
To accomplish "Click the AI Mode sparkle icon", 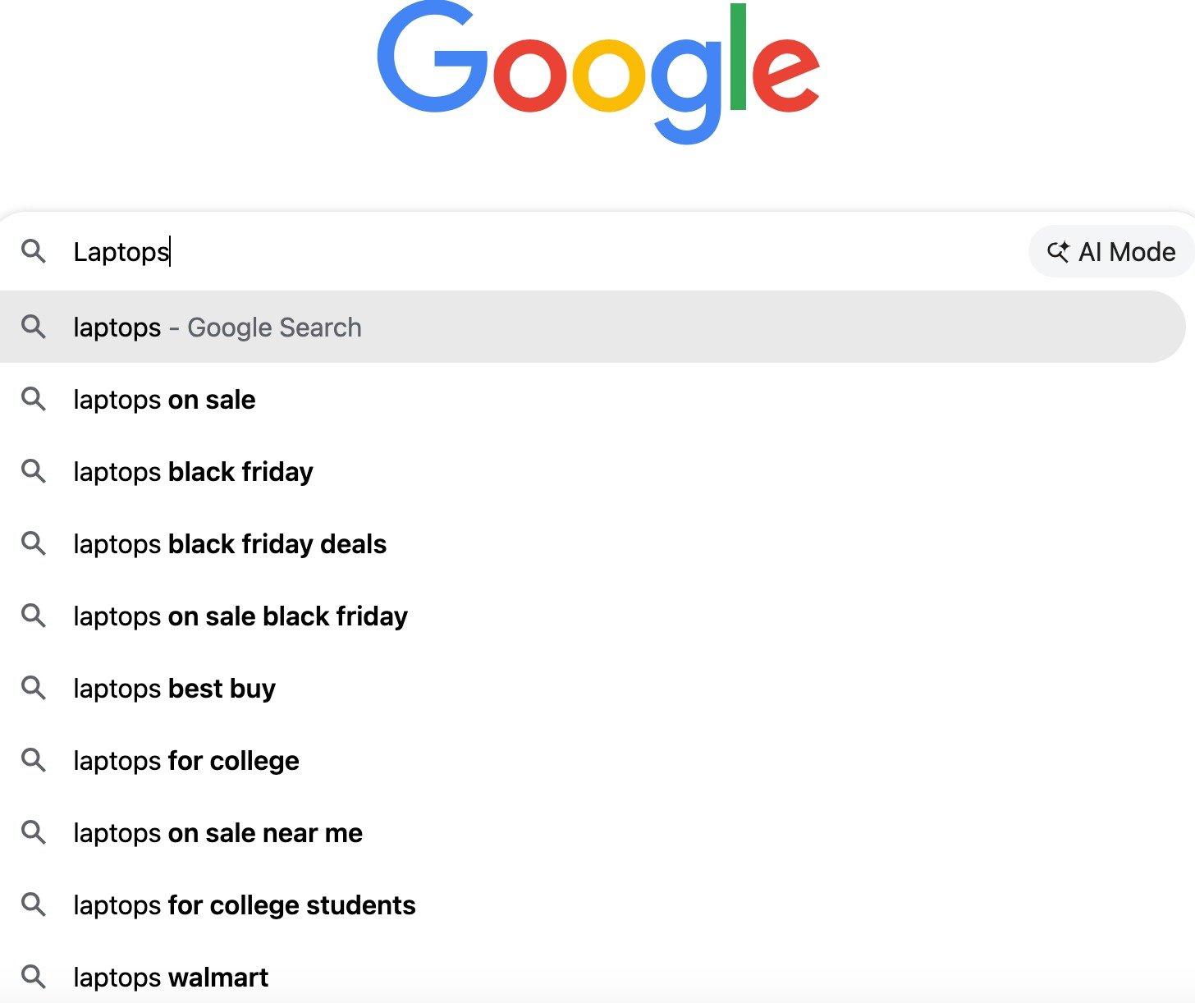I will (1060, 252).
